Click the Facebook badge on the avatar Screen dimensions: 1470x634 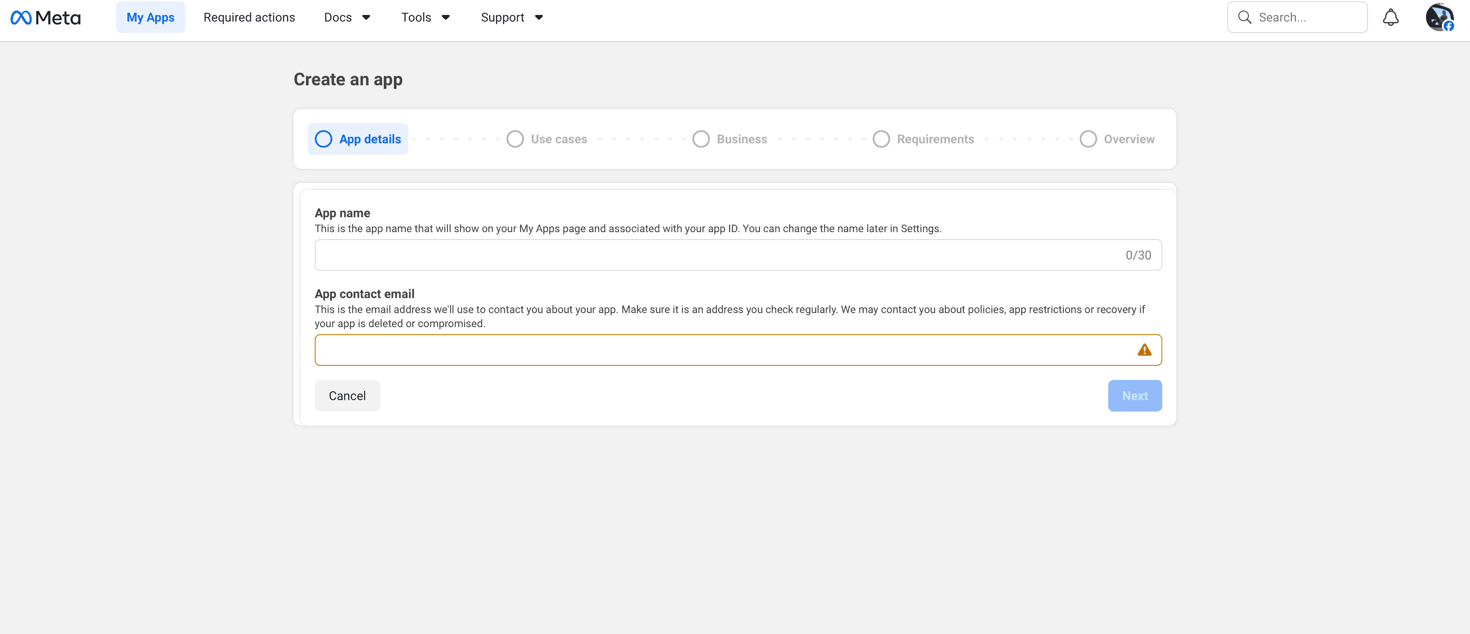1449,27
